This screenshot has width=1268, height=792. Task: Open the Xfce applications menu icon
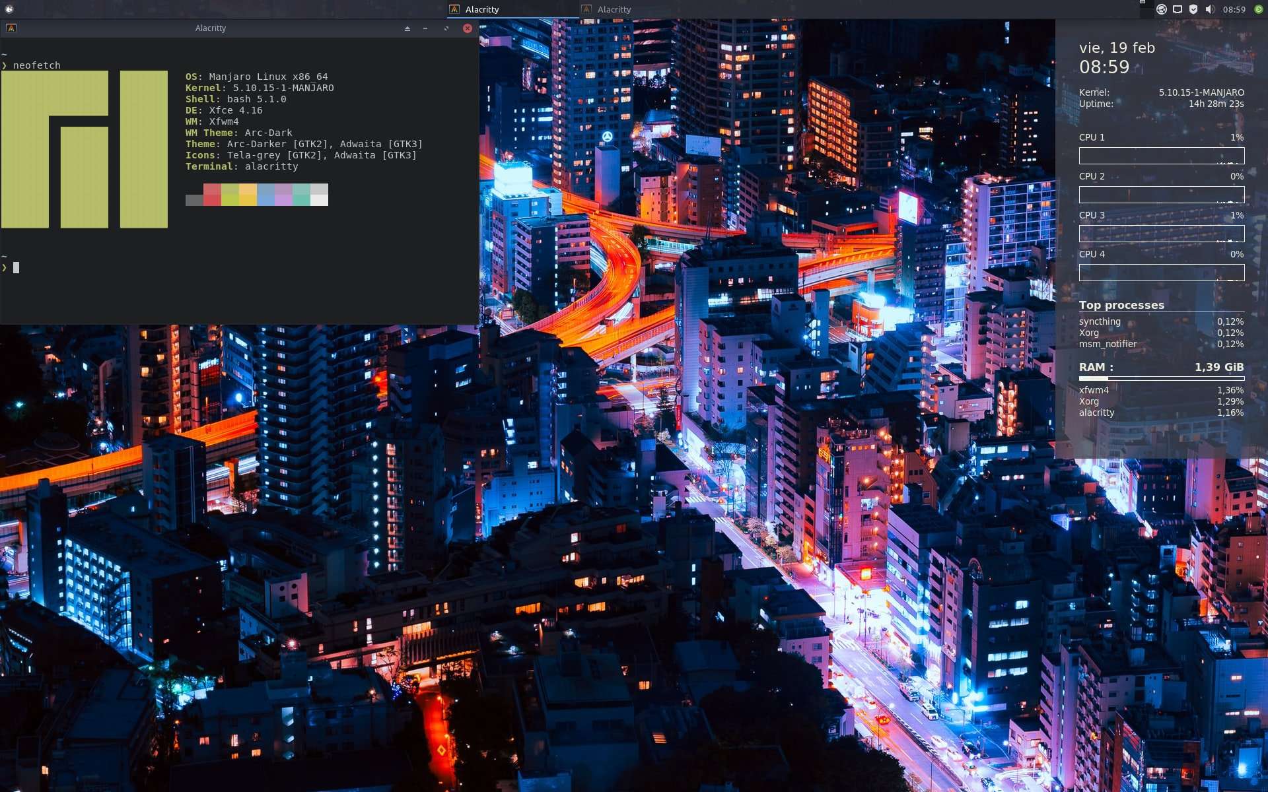(x=9, y=9)
